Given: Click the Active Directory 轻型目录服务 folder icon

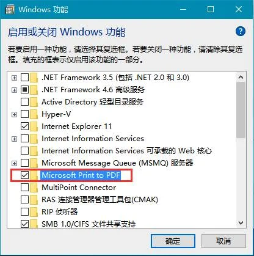Looking at the screenshot, I should tap(34, 102).
